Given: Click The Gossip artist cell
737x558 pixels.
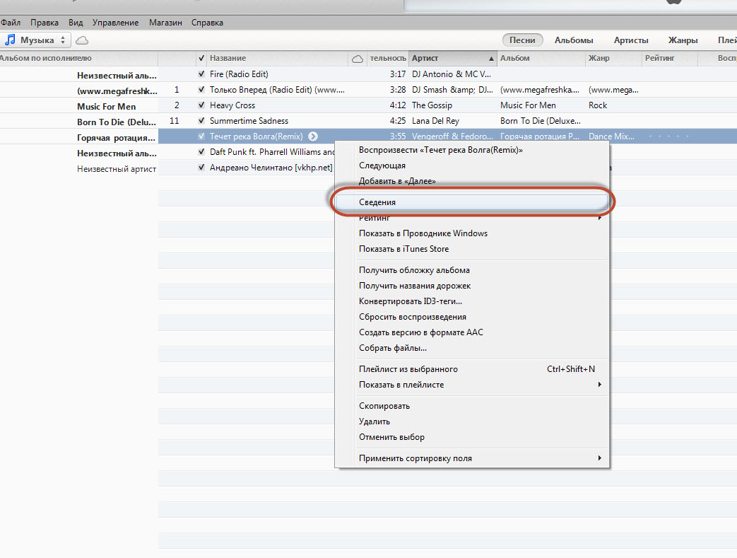Looking at the screenshot, I should pyautogui.click(x=432, y=105).
